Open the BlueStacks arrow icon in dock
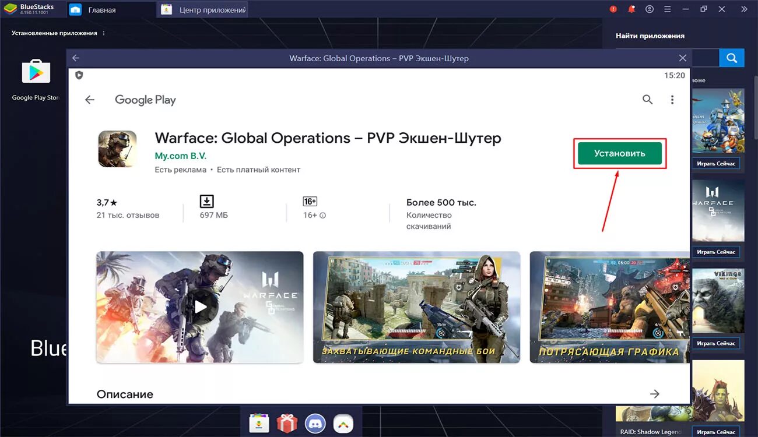This screenshot has height=437, width=758. click(x=343, y=423)
